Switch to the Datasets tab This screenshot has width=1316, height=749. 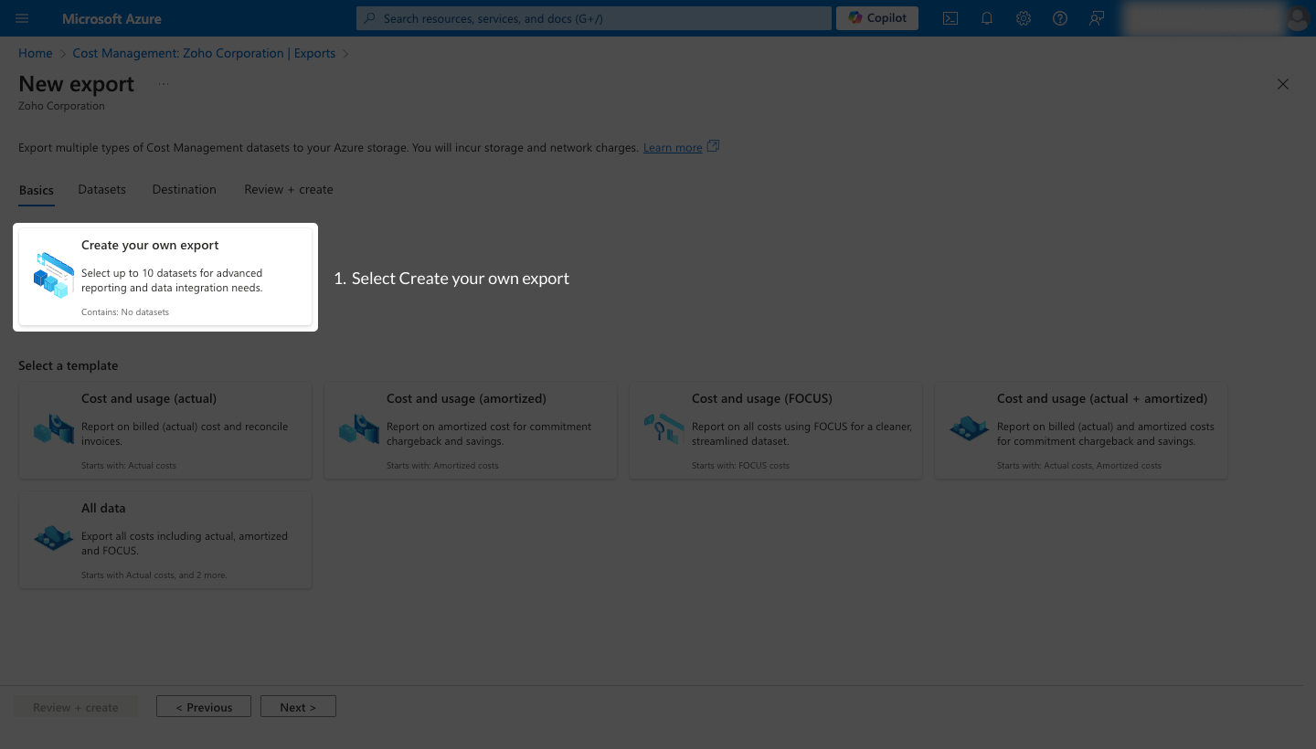pyautogui.click(x=101, y=189)
